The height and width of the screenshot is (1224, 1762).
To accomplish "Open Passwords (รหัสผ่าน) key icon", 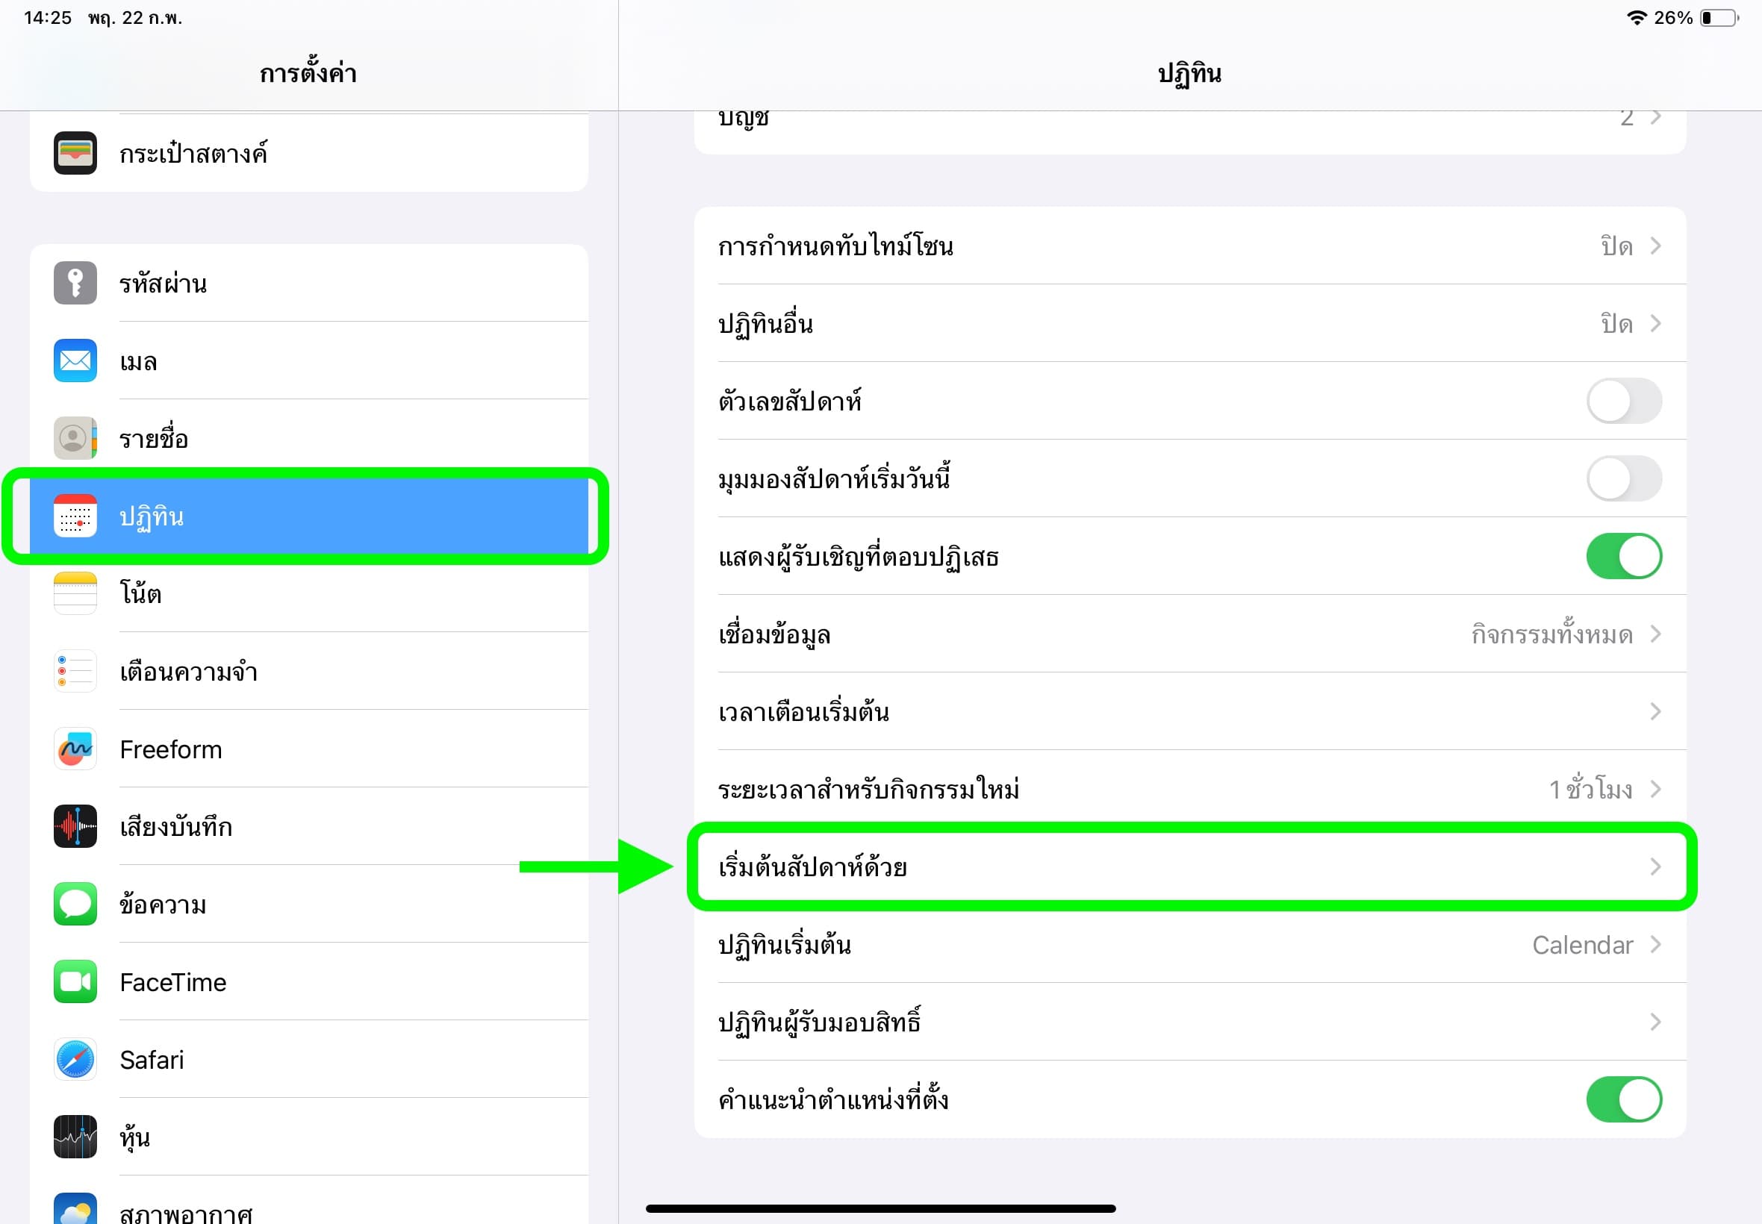I will pos(75,283).
